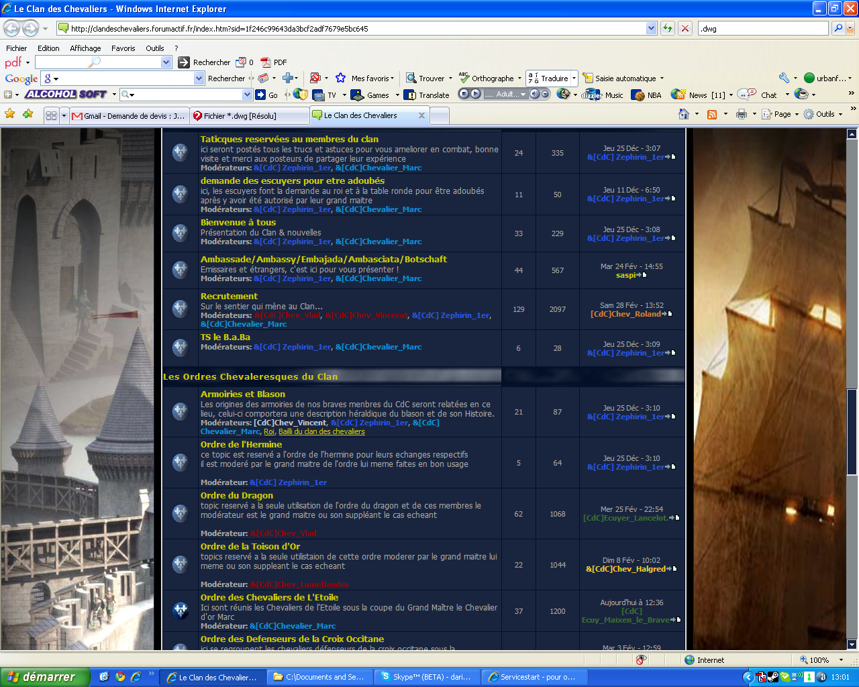The image size is (859, 687).
Task: Mute the radio player speaker icon
Action: click(535, 94)
